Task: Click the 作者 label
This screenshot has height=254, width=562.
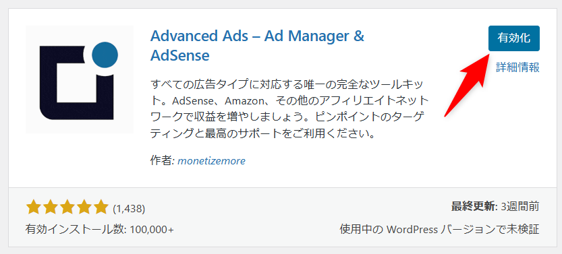Action: tap(162, 161)
